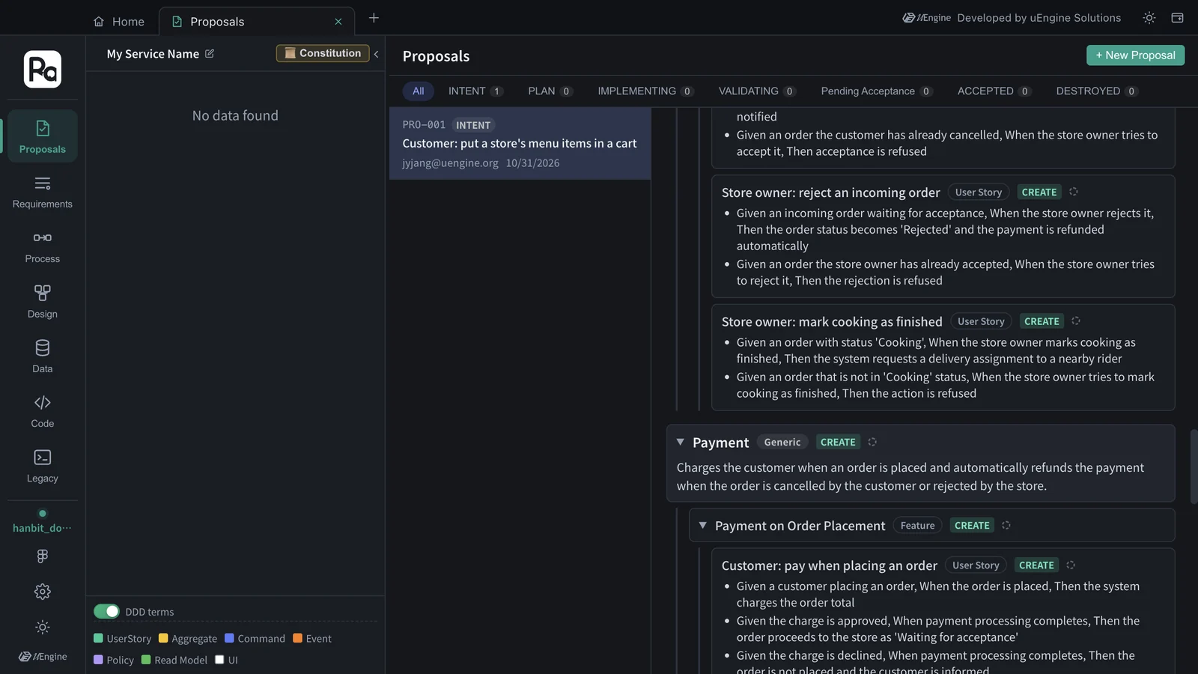Open the Legacy sidebar section
Viewport: 1198px width, 674px height.
(x=43, y=466)
